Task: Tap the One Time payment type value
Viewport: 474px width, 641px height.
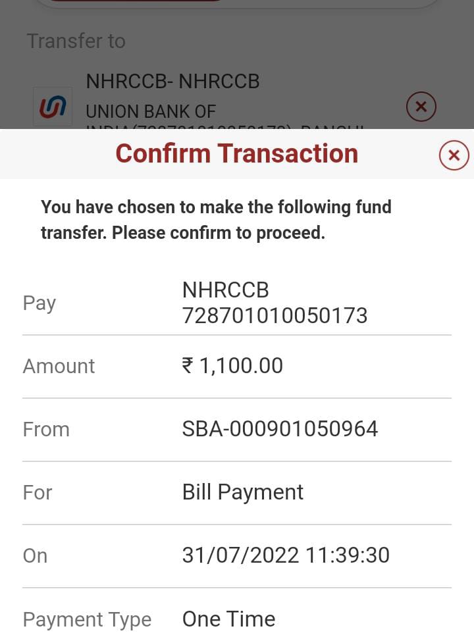Action: tap(228, 619)
